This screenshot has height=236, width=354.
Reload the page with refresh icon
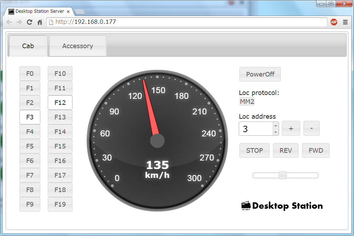pyautogui.click(x=29, y=22)
